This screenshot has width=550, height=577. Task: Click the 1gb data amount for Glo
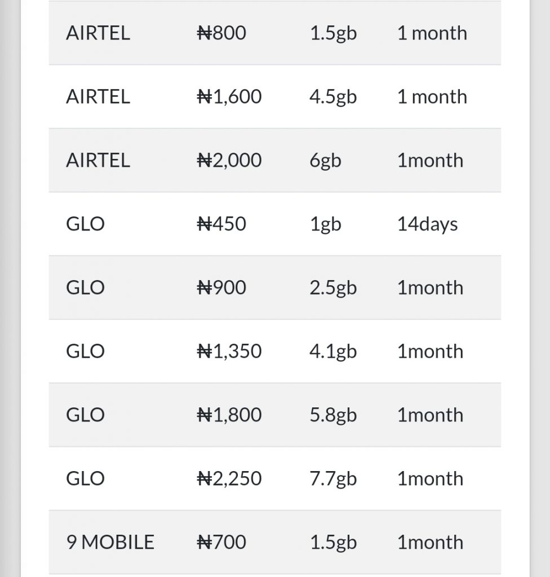coord(325,224)
